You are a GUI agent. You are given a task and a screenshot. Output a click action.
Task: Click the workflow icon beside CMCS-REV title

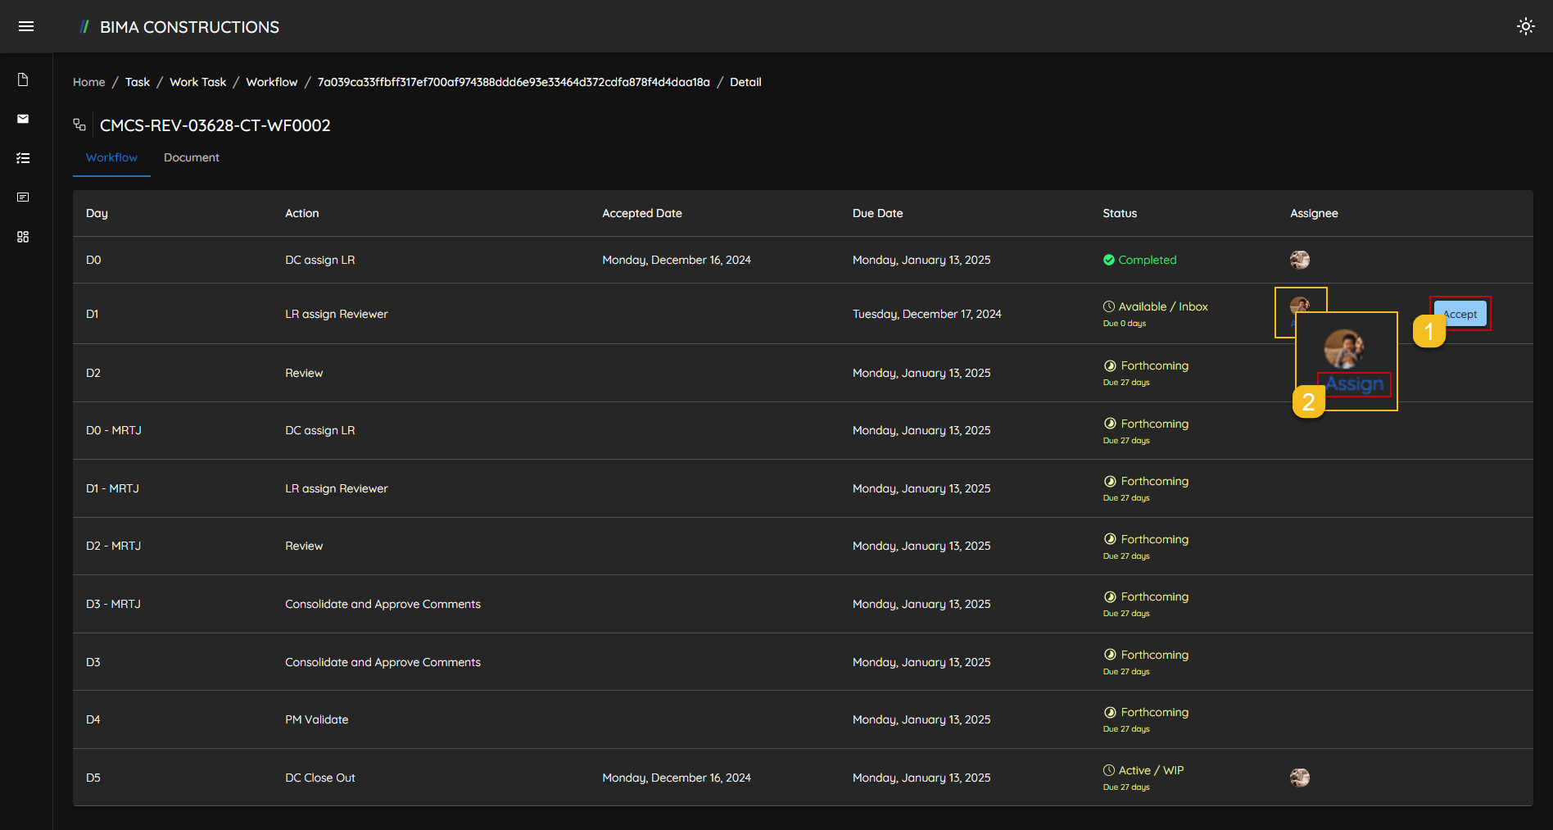(x=79, y=125)
